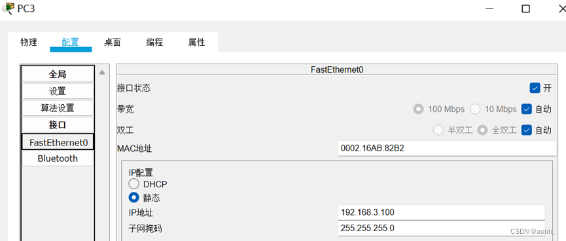Select the 配置 tab
The image size is (566, 241).
pos(71,43)
